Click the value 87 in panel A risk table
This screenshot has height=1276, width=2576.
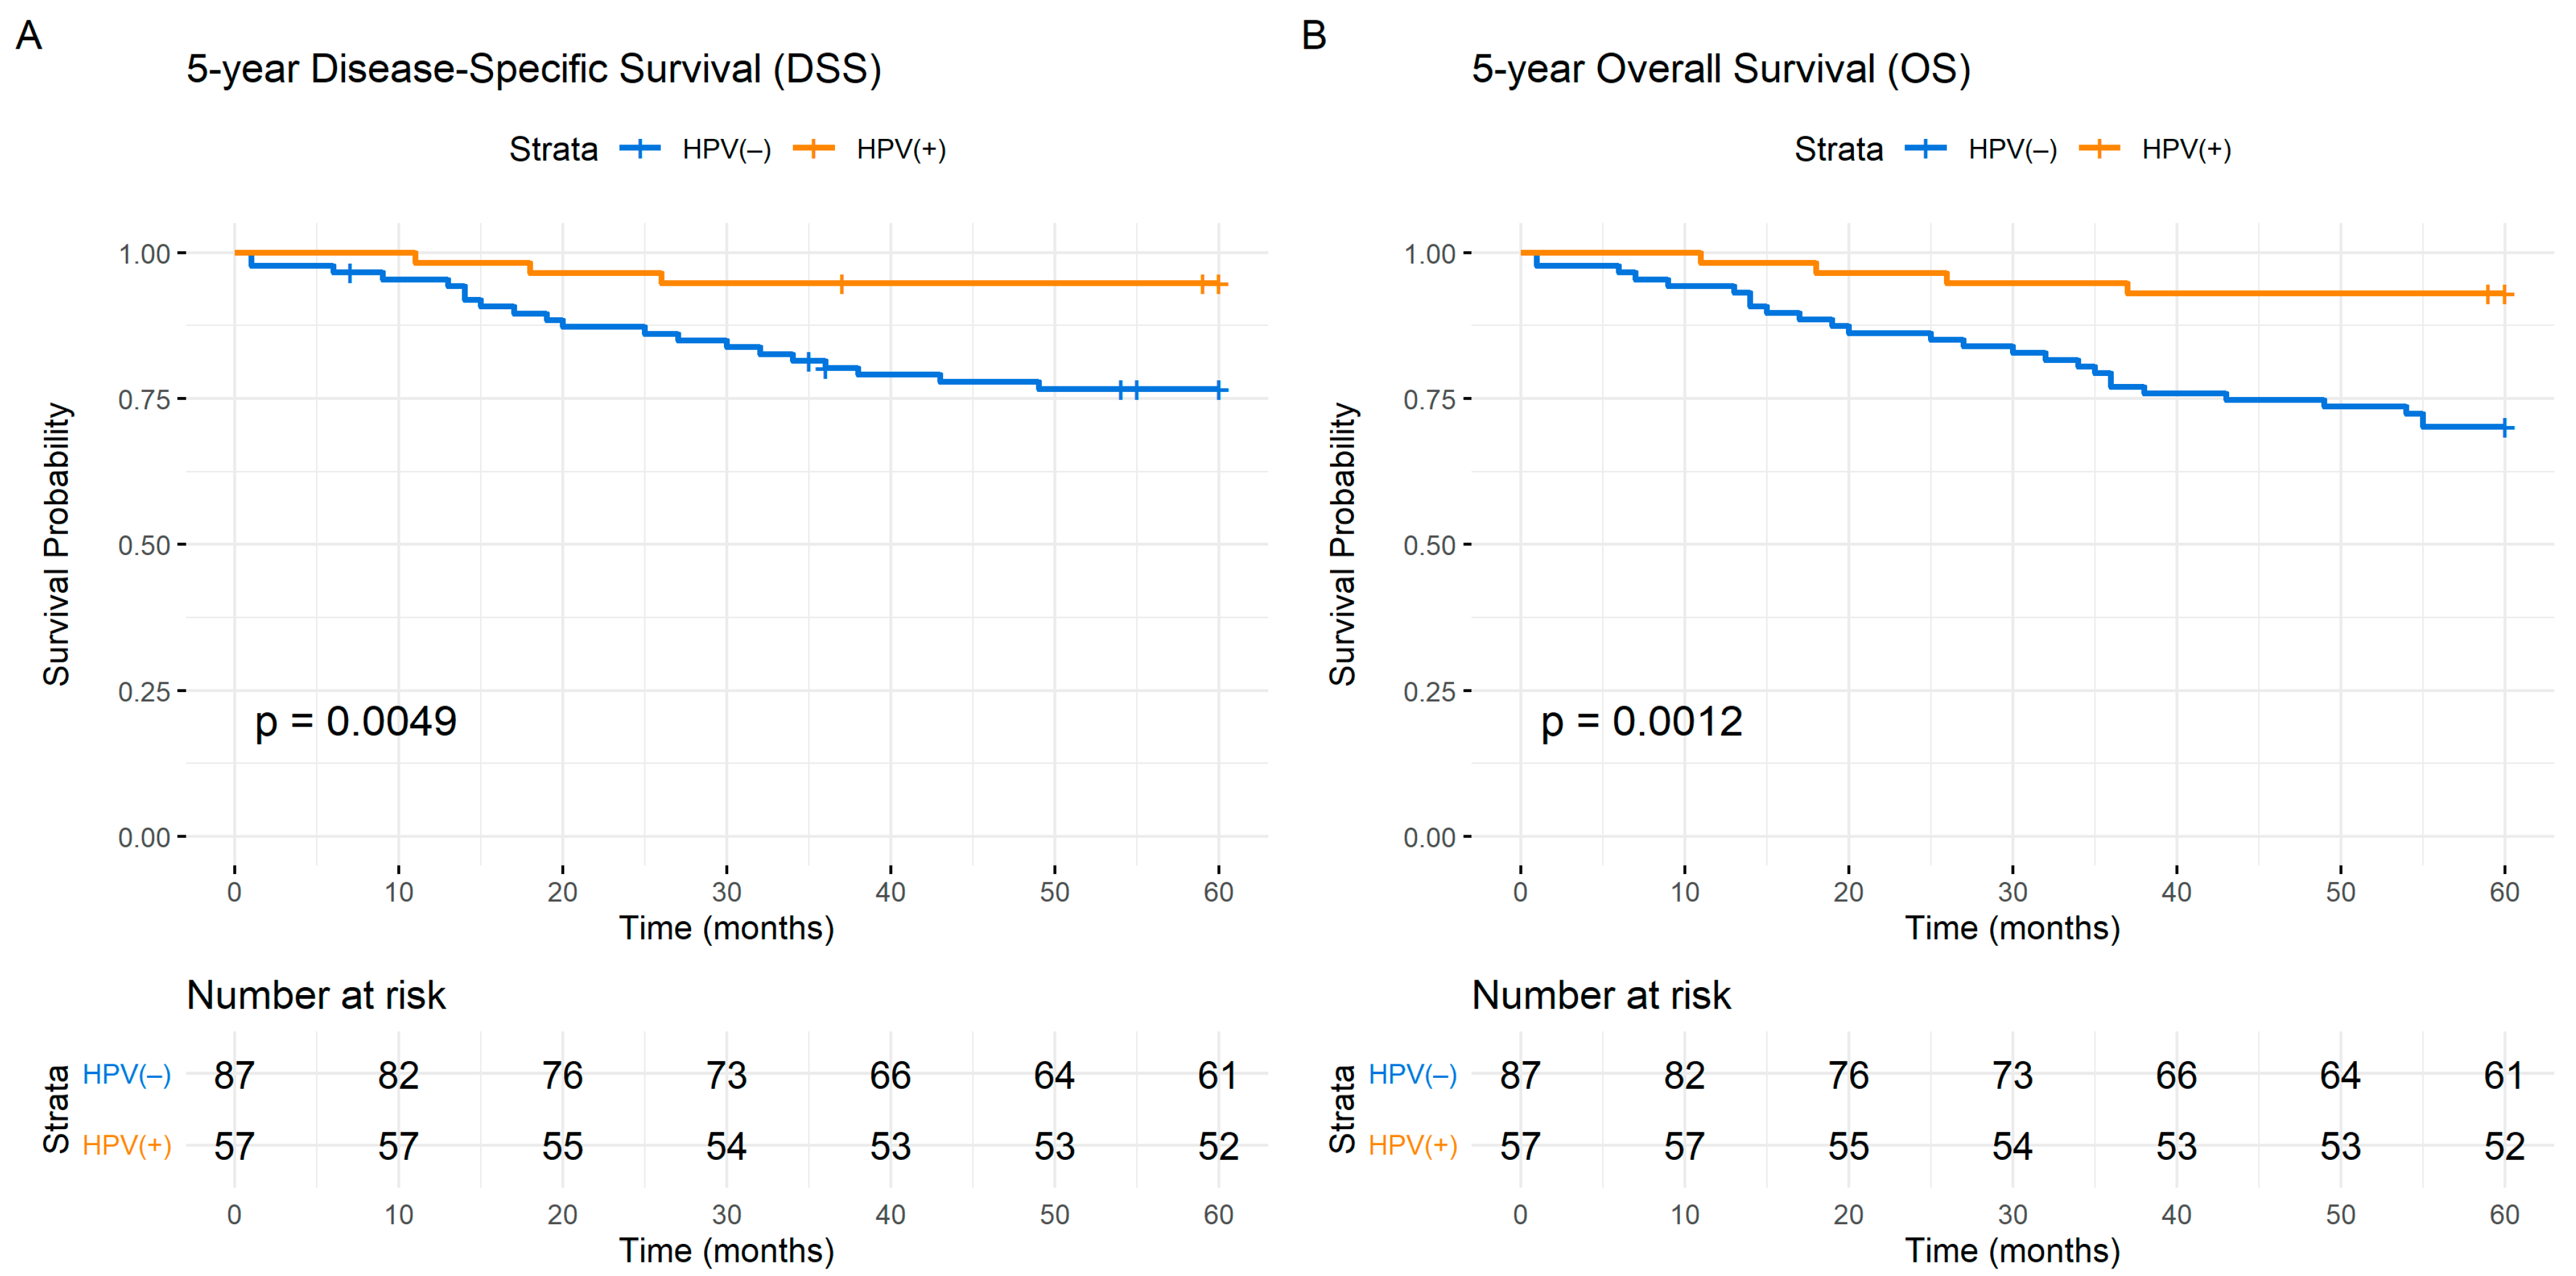[x=234, y=1076]
